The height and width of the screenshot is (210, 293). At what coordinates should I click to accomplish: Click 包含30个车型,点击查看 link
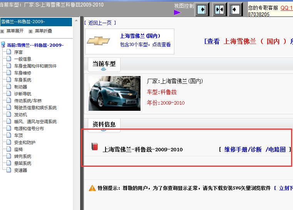coord(145,44)
